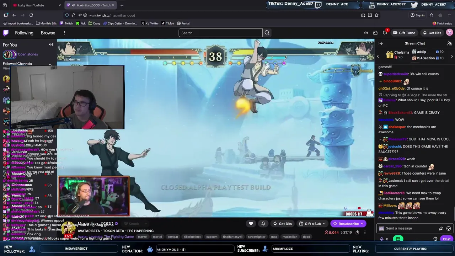Click Finish setup link
455x256 pixels.
(x=442, y=23)
